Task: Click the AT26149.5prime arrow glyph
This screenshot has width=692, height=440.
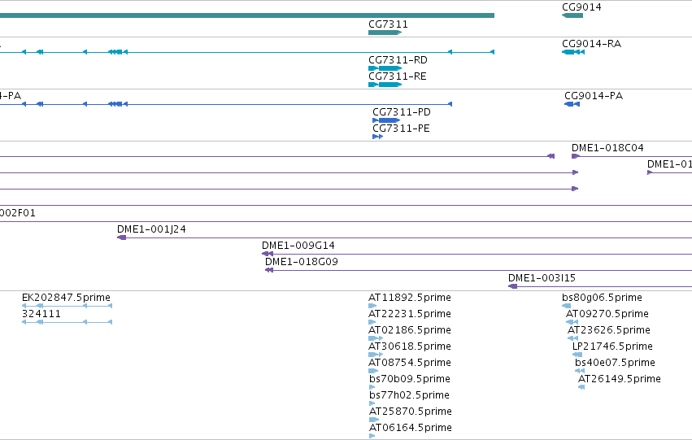Action: [x=581, y=387]
